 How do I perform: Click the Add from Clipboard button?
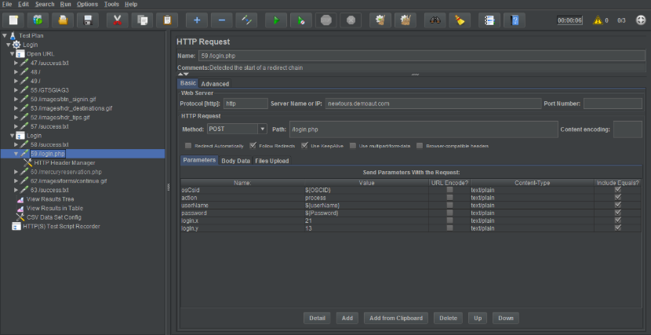click(395, 318)
